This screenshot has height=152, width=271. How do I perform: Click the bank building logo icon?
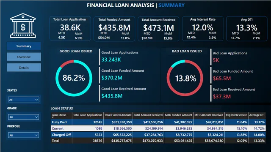23,26
